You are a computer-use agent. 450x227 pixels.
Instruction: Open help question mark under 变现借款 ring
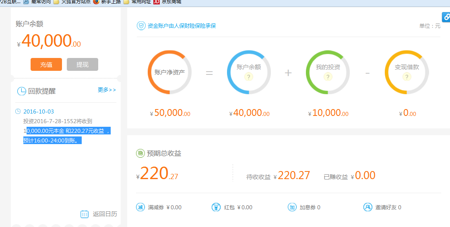pyautogui.click(x=407, y=77)
